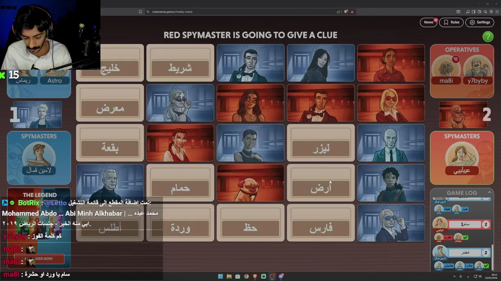Click the ريماس player name tag
Viewport: 501px width, 281px height.
click(x=24, y=81)
